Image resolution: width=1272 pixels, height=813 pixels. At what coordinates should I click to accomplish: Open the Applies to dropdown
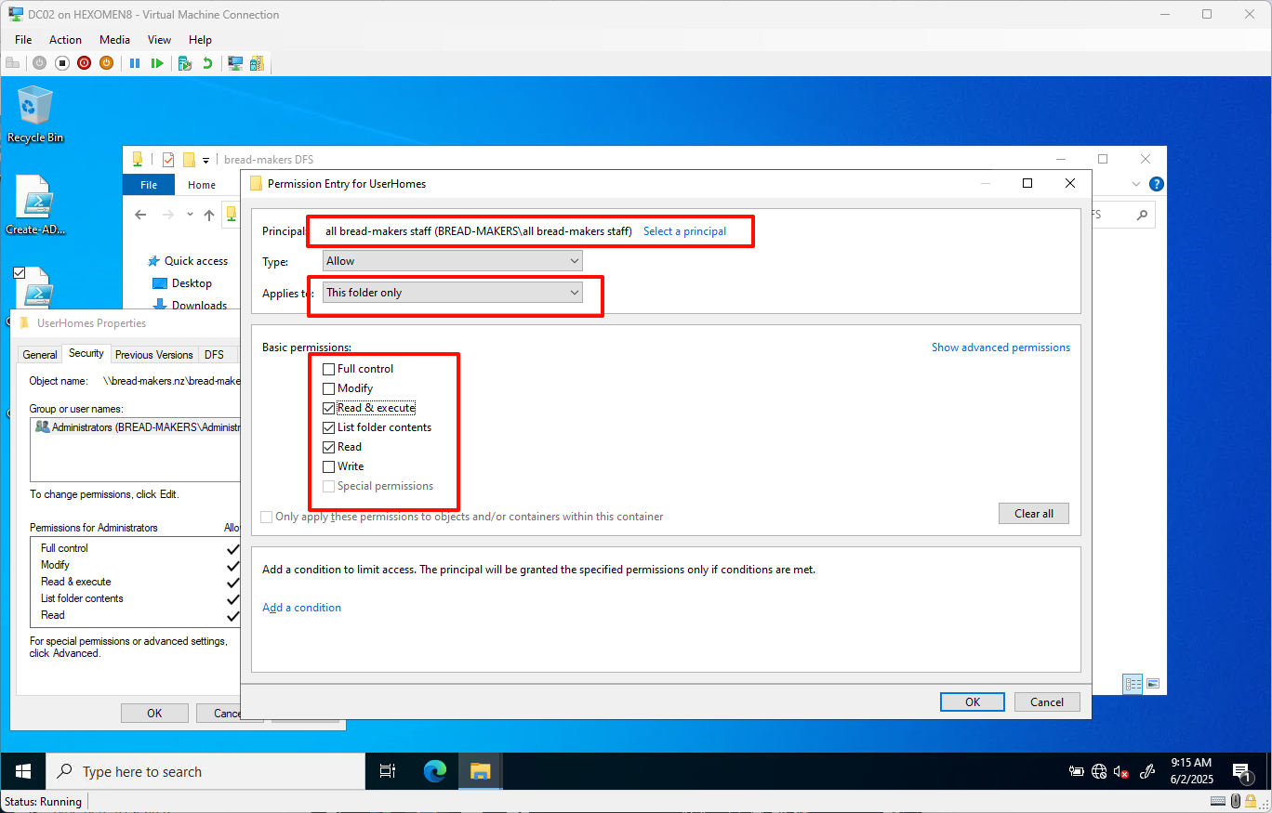tap(452, 293)
